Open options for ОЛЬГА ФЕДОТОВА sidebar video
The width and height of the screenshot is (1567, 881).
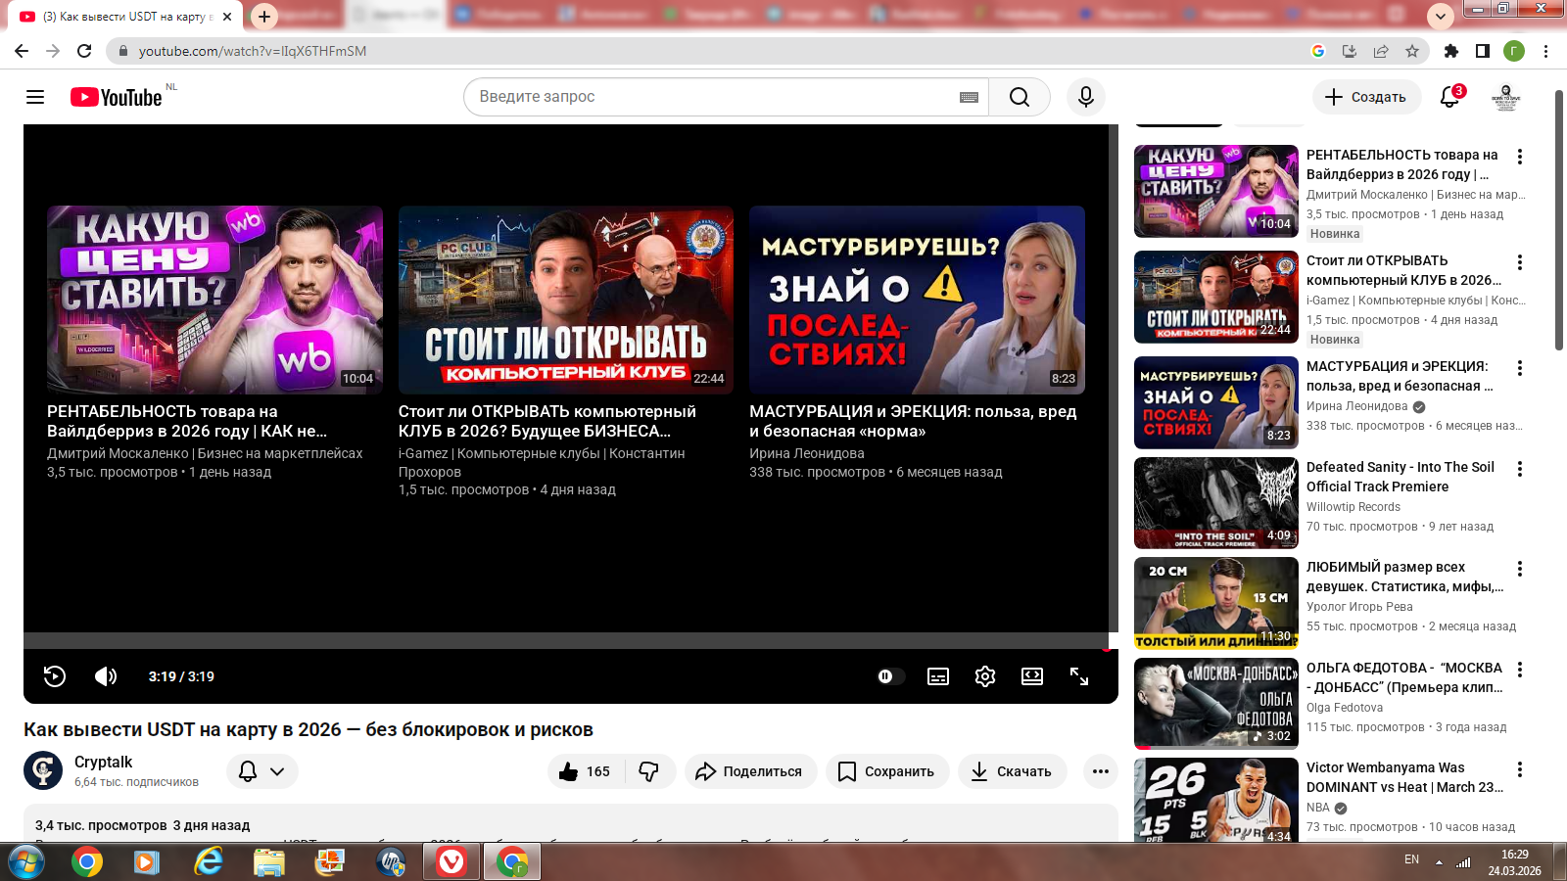click(x=1520, y=670)
